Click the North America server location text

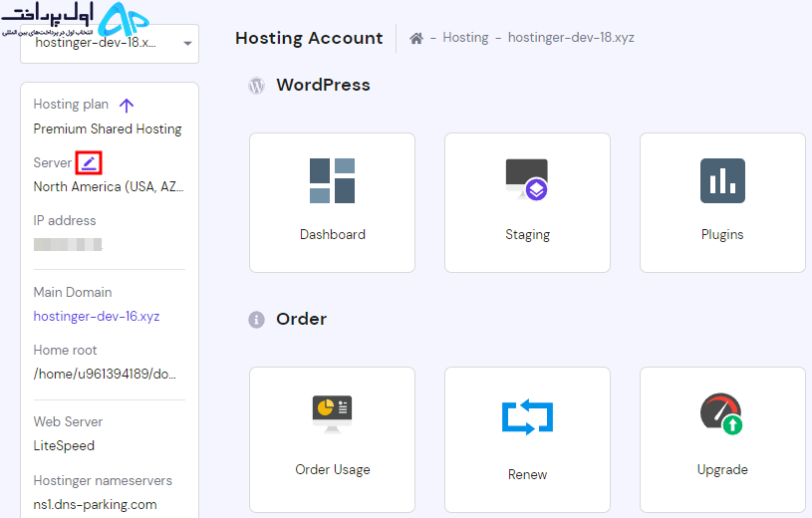coord(109,186)
